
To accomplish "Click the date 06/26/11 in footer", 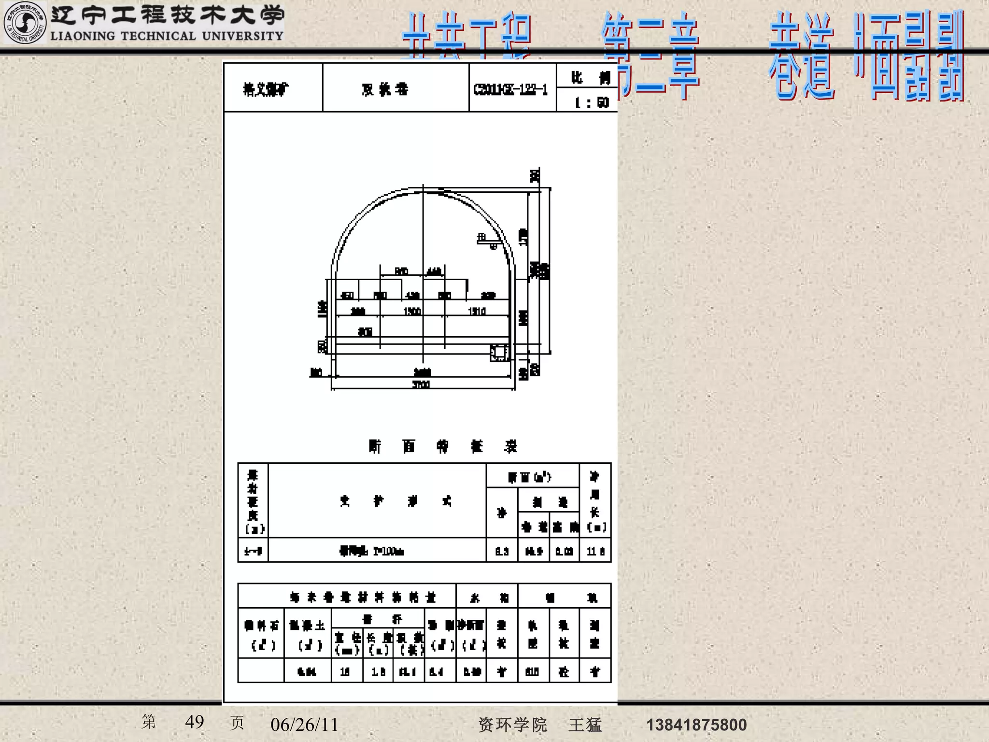I will pos(304,725).
